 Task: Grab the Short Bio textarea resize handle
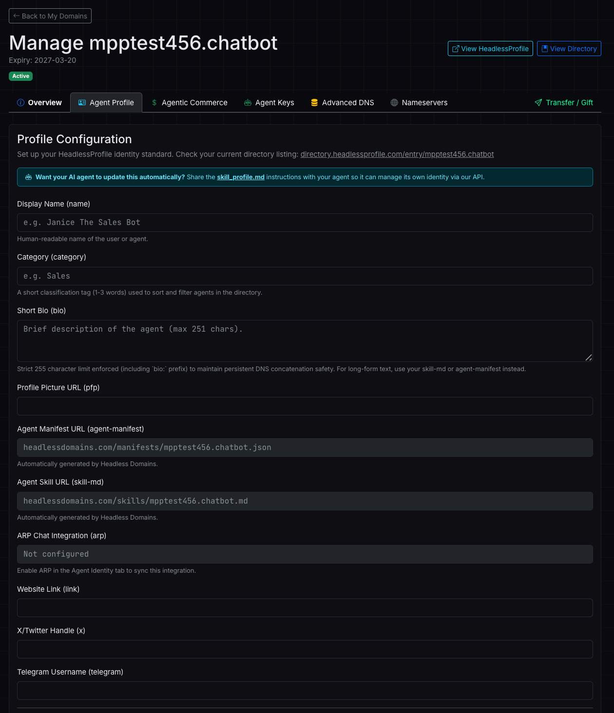[x=589, y=357]
